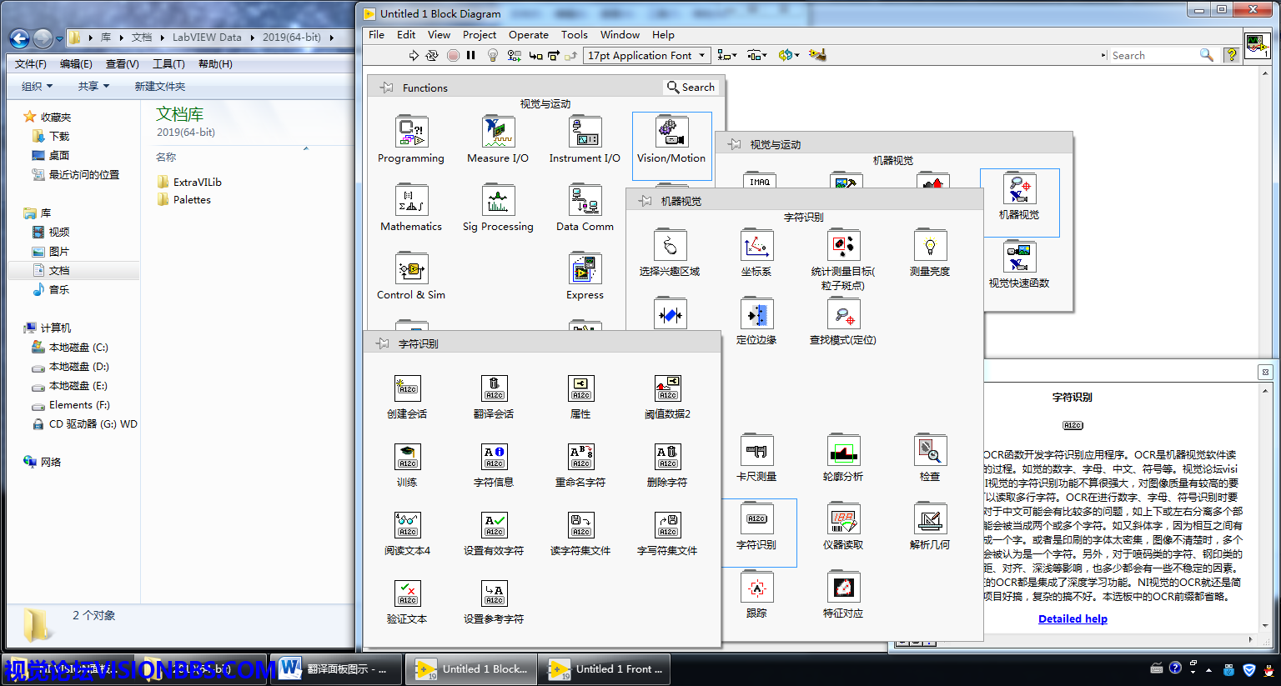Open the 卡尺测量 caliper palette icon
Screen dimensions: 1281x686
click(756, 451)
